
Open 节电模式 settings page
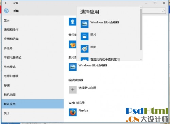pos(33,67)
